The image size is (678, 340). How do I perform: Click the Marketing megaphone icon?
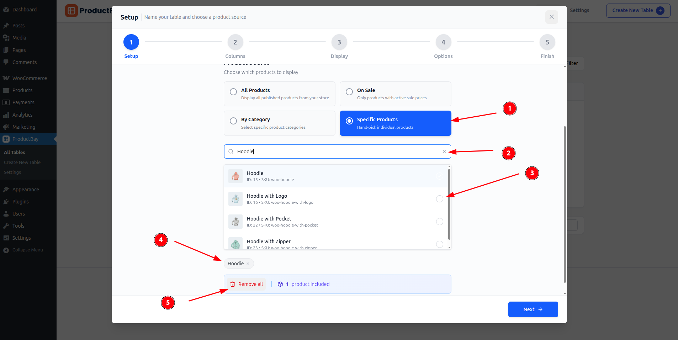pyautogui.click(x=6, y=127)
